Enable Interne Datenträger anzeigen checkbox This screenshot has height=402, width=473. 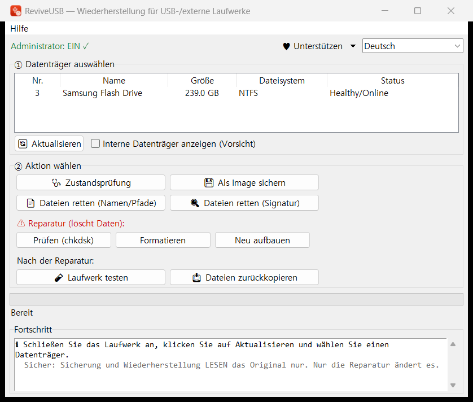[95, 143]
